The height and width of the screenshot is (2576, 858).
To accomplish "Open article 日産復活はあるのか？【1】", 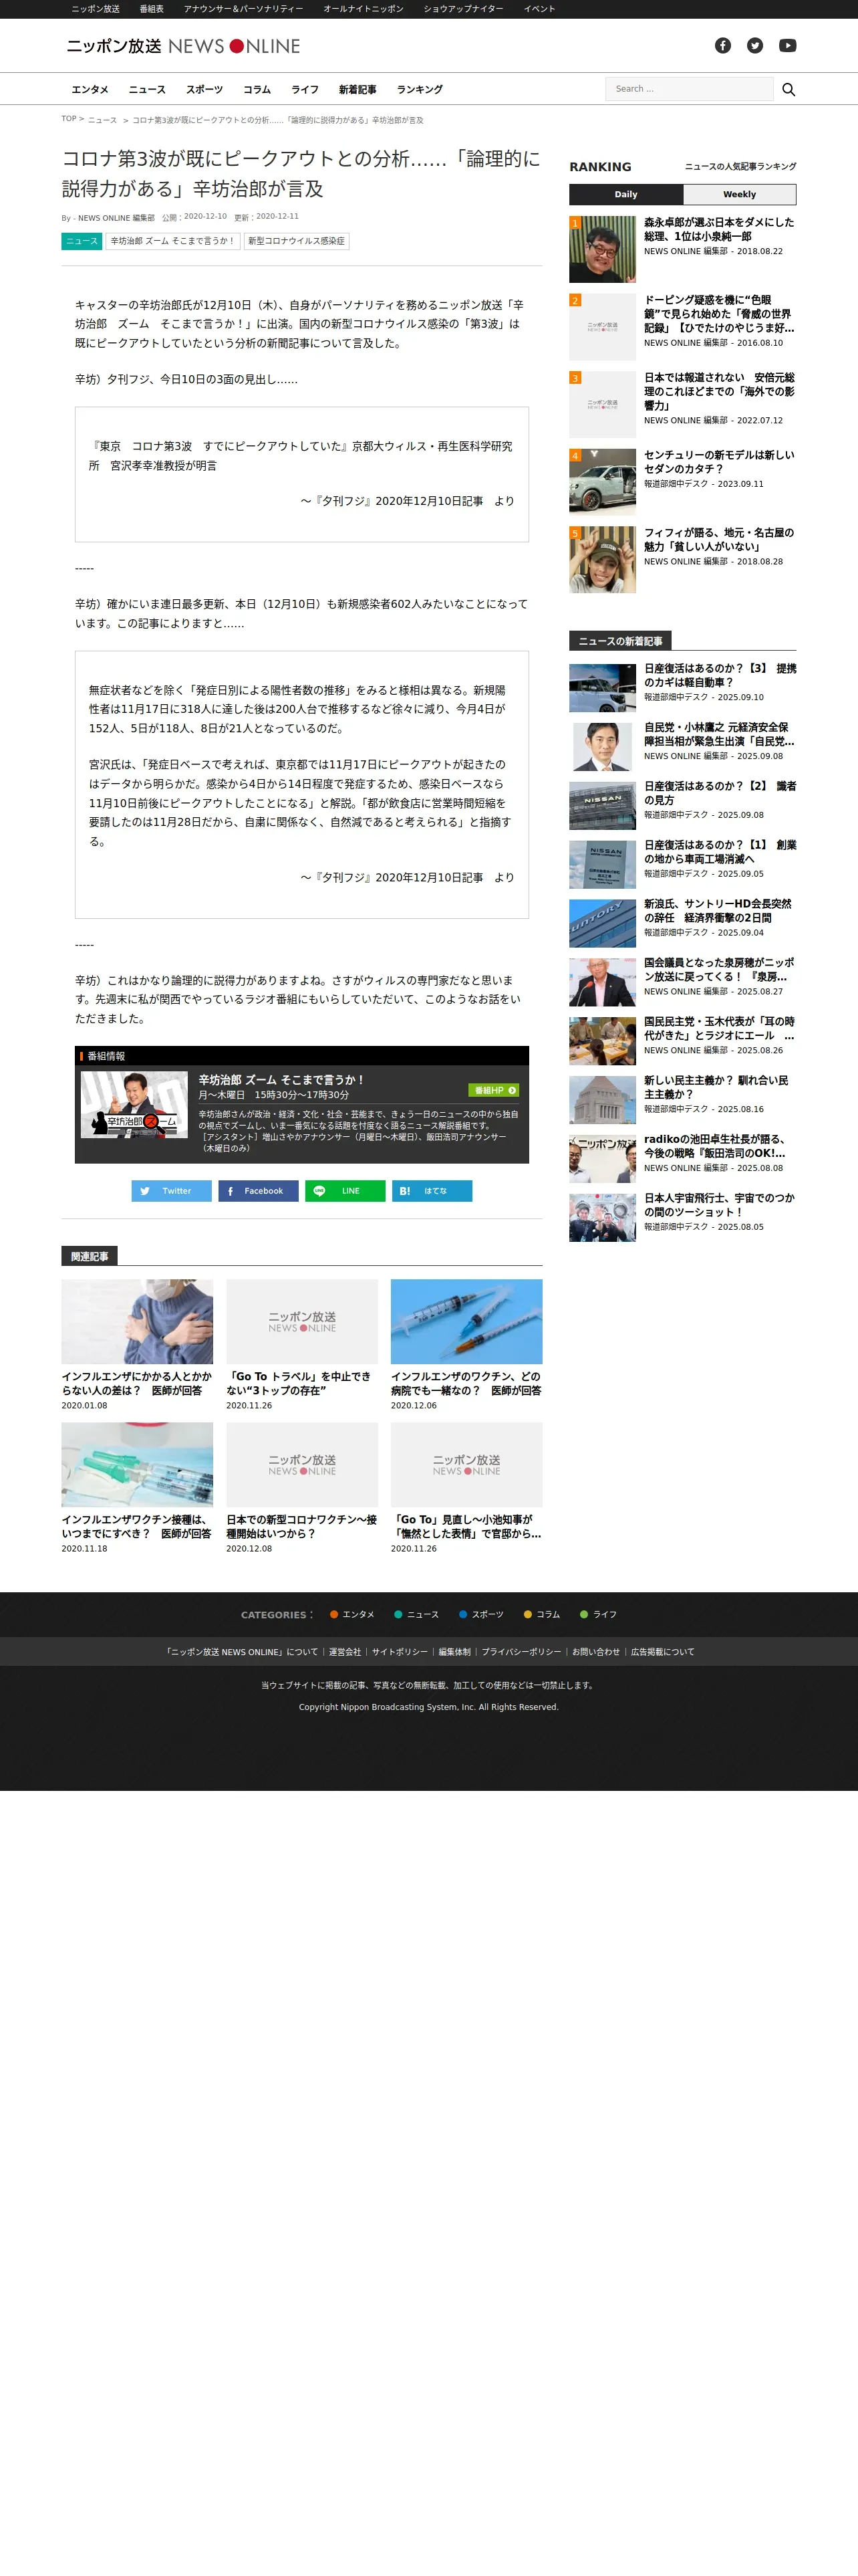I will (720, 852).
